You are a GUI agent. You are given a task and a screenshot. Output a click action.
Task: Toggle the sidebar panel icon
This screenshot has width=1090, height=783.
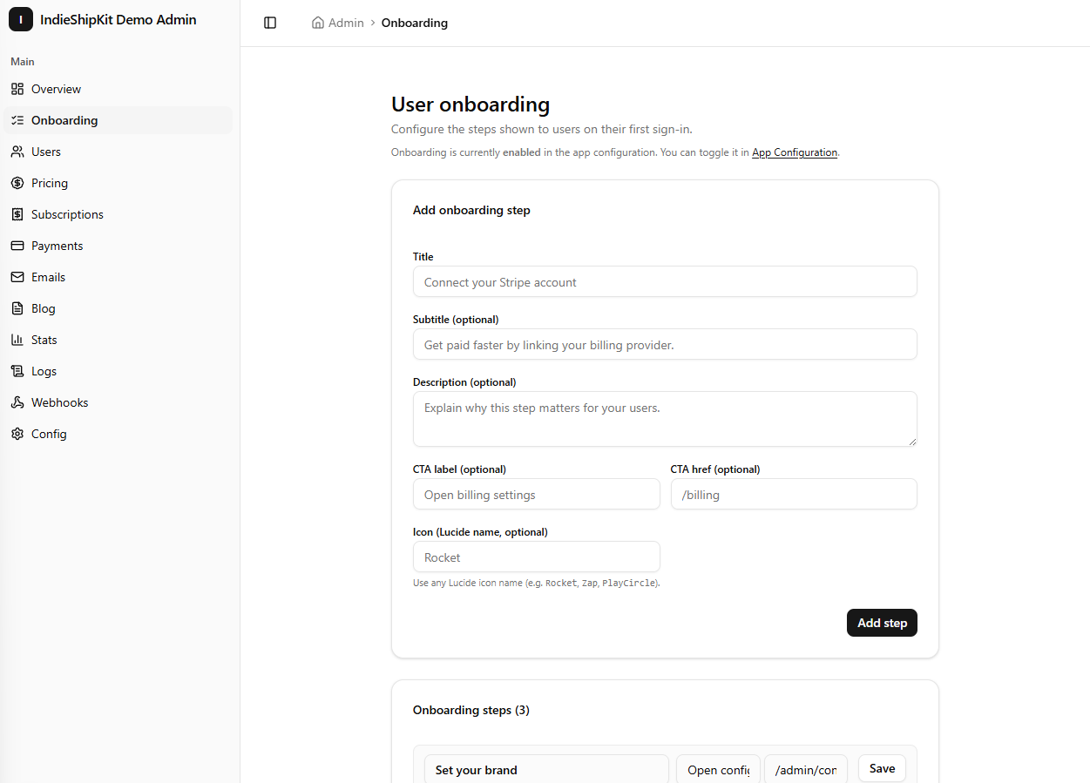pyautogui.click(x=270, y=23)
